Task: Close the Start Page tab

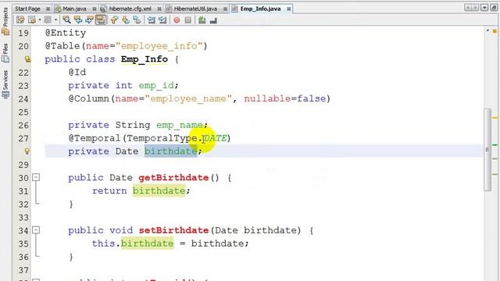Action: pos(48,9)
